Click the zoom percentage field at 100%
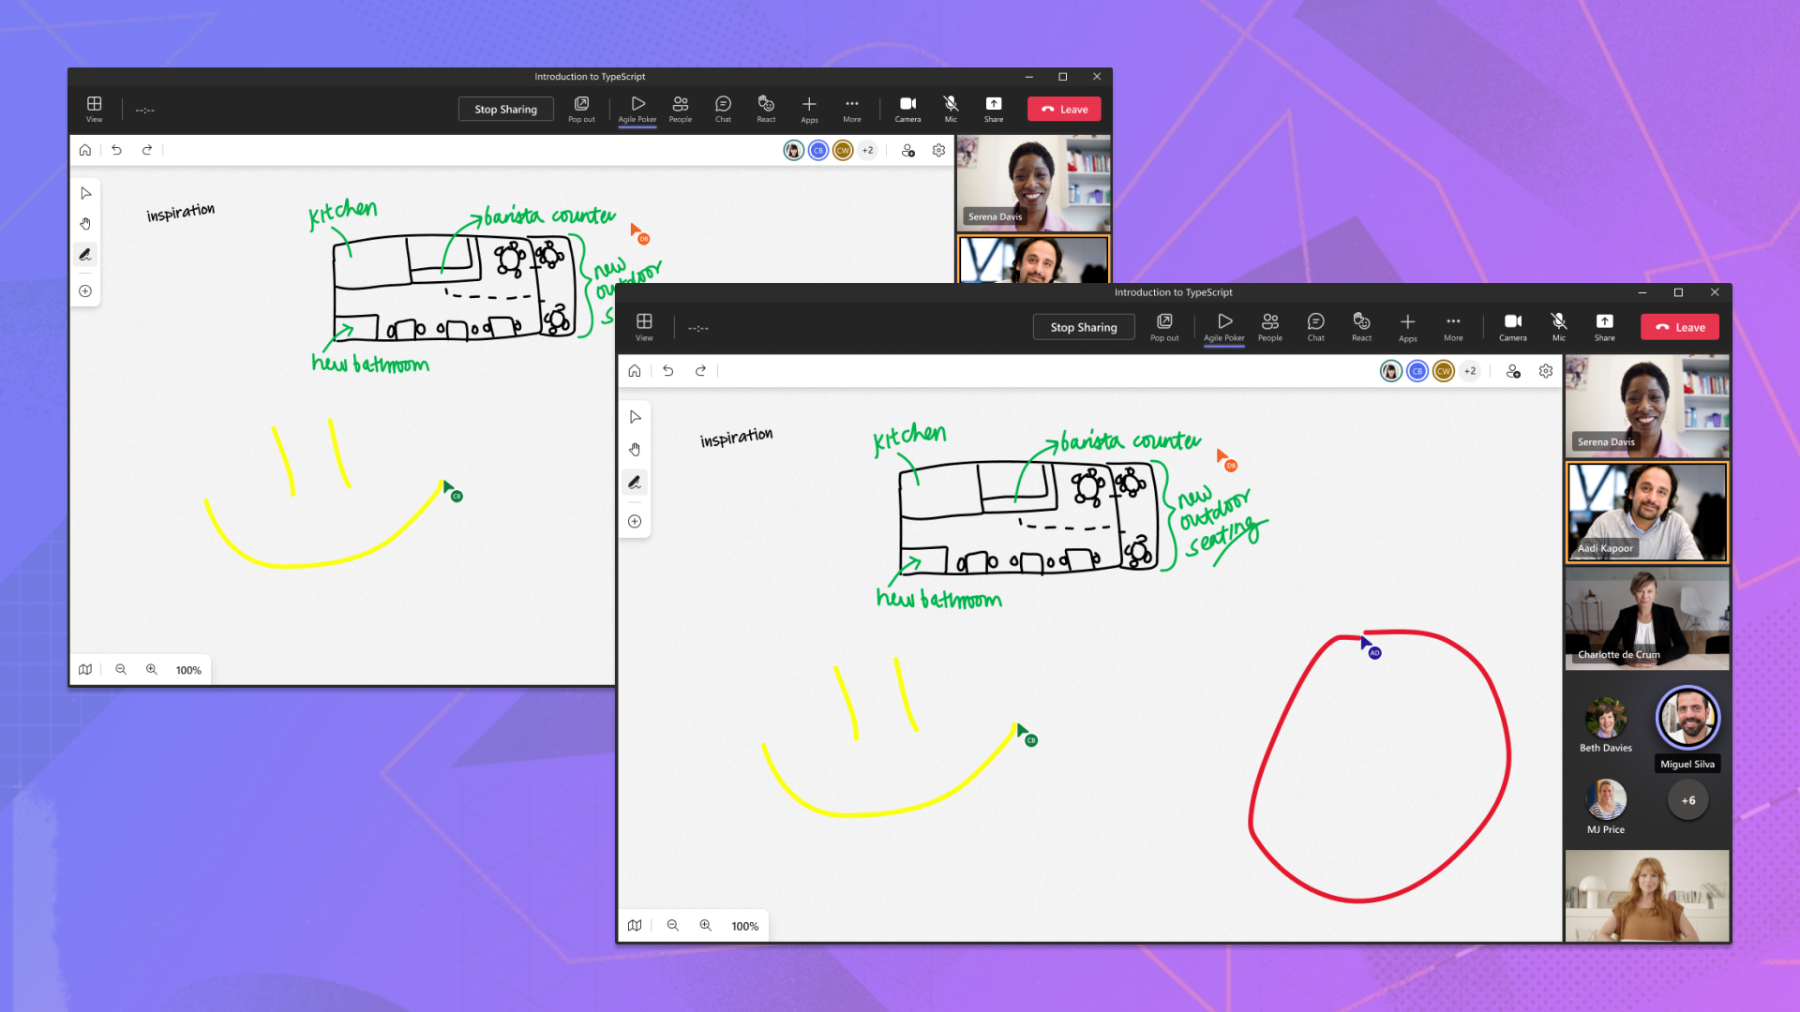The width and height of the screenshot is (1800, 1012). pos(745,926)
